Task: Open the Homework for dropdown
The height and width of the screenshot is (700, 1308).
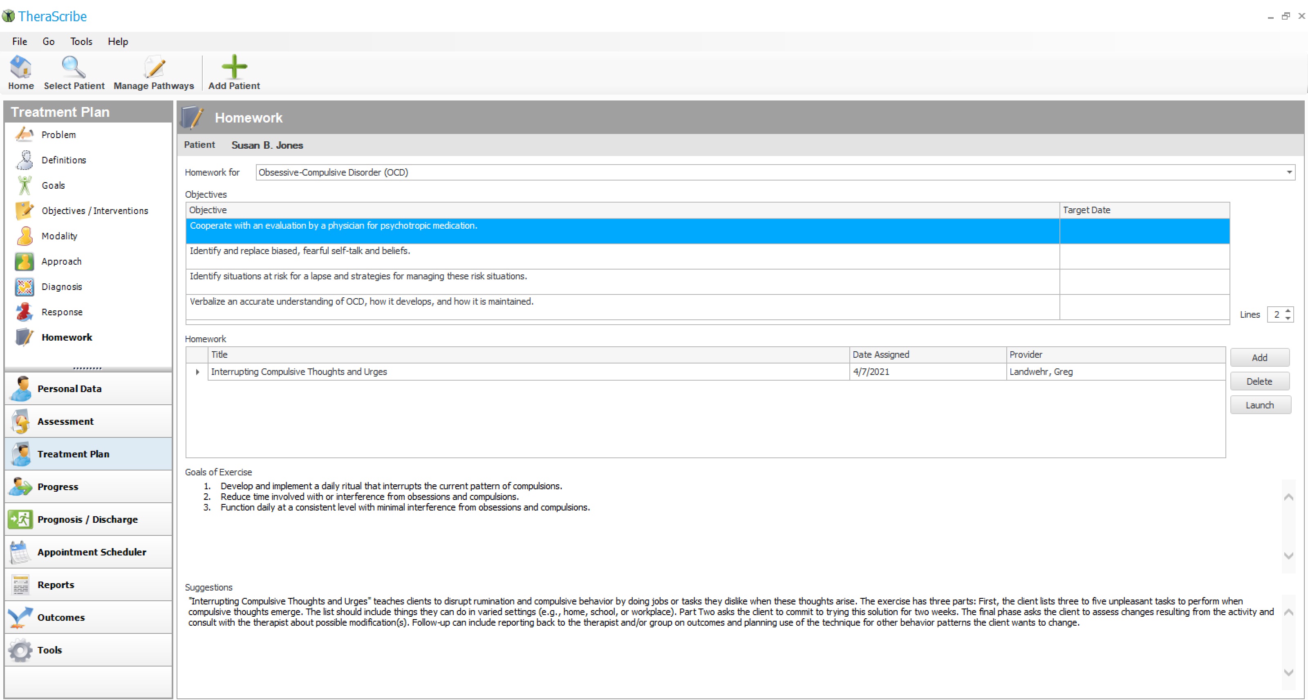Action: click(1289, 172)
